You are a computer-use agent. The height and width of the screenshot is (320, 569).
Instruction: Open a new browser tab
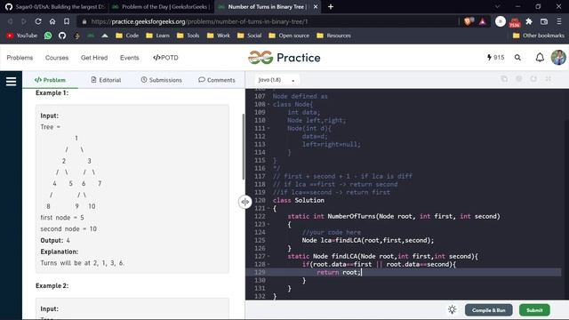[x=331, y=7]
